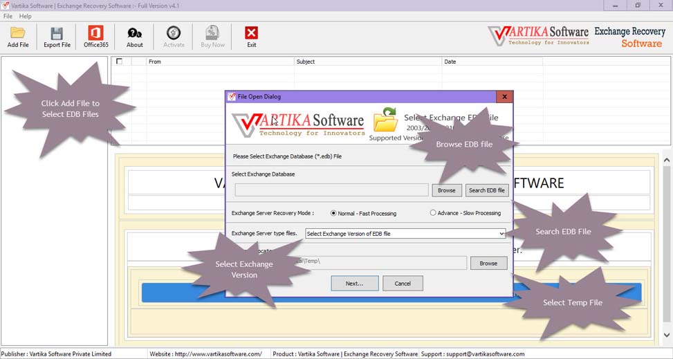The width and height of the screenshot is (673, 359).
Task: Click the Publisher text in status bar
Action: (56, 354)
